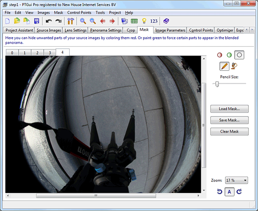Rotate image counterclockwise
258x211 pixels.
pyautogui.click(x=220, y=192)
